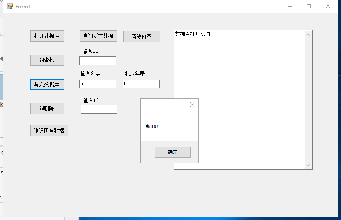Screen dimensions: 341x220
Task: Click the 打开数据库 button
Action: [47, 36]
